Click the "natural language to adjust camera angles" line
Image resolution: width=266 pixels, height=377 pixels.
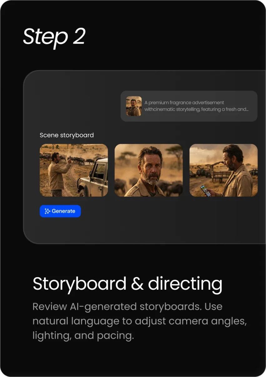(x=140, y=321)
